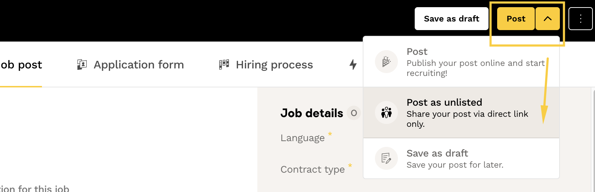The height and width of the screenshot is (192, 595).
Task: Click the pencil-document icon in the dropdown
Action: tap(386, 158)
